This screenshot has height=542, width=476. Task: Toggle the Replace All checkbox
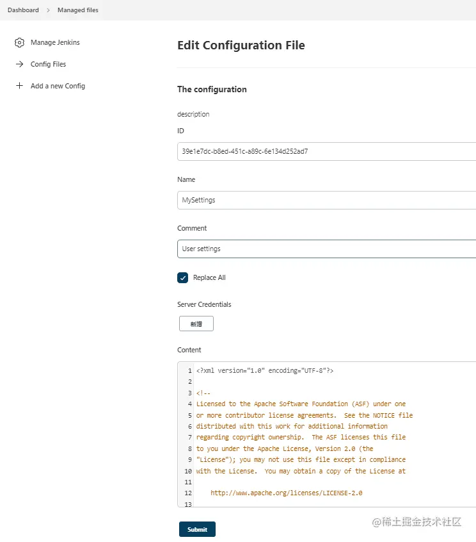point(183,277)
